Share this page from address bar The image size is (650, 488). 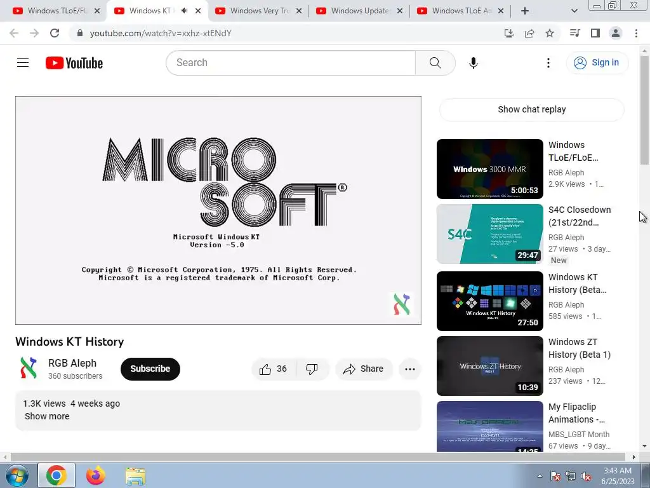coord(529,33)
